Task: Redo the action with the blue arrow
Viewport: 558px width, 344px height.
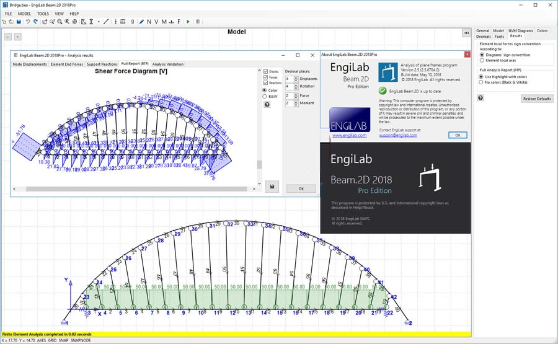Action: click(x=35, y=22)
